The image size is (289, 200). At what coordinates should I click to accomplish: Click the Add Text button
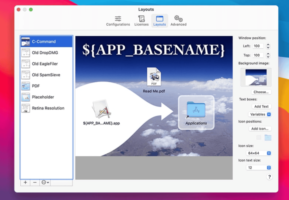tap(261, 106)
